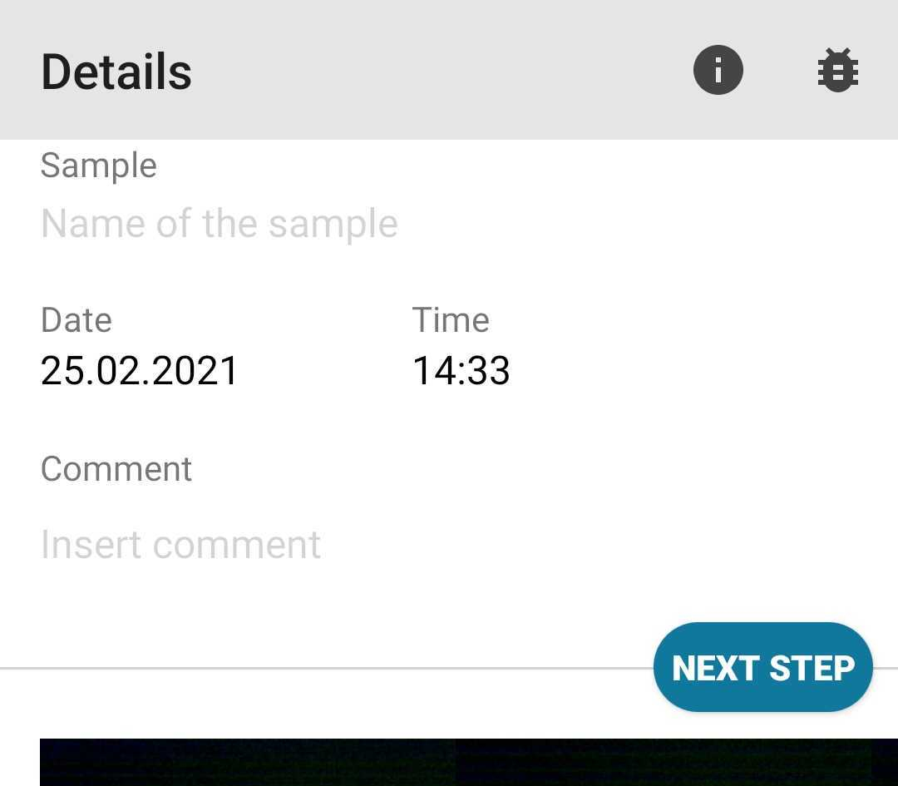Show app information via circled i
Viewport: 898px width, 786px height.
[718, 70]
